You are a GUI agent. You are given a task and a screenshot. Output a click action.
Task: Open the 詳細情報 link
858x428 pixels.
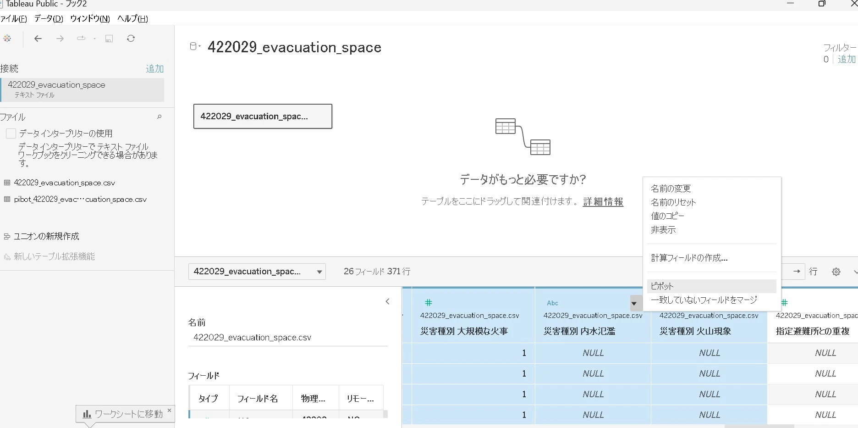603,202
